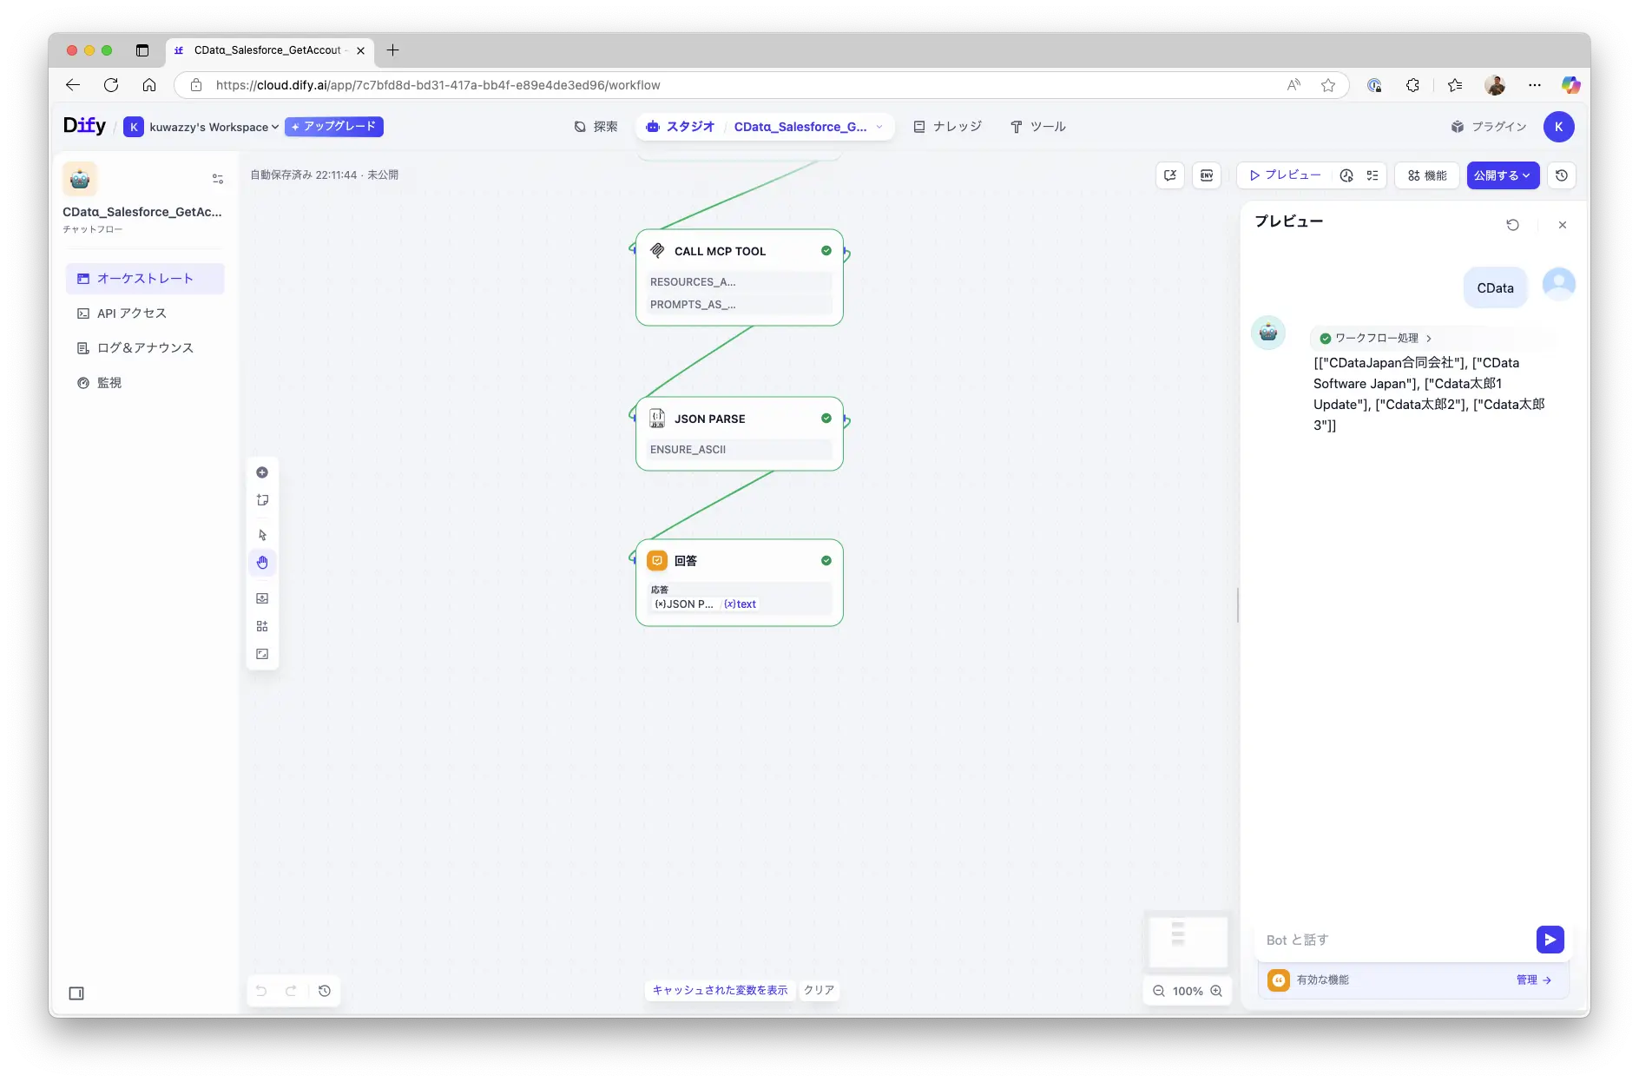Open a new browser tab
This screenshot has width=1639, height=1082.
pyautogui.click(x=392, y=50)
